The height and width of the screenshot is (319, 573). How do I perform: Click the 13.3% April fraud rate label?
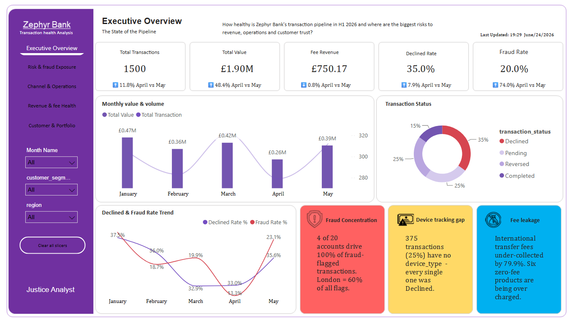pyautogui.click(x=234, y=293)
